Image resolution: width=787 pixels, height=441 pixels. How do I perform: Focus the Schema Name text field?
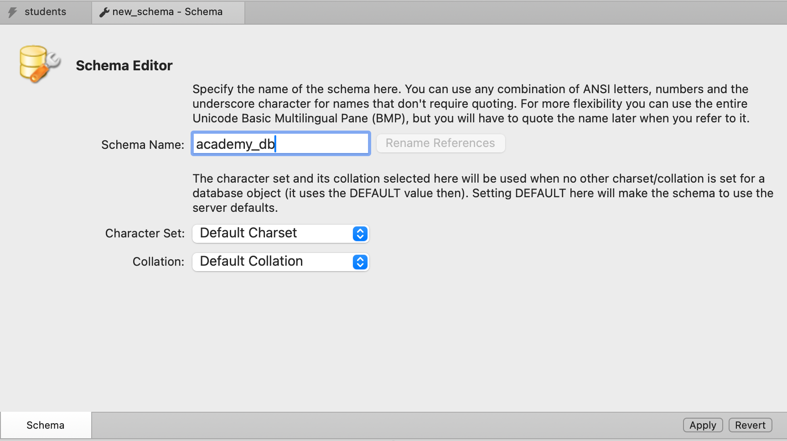tap(280, 144)
